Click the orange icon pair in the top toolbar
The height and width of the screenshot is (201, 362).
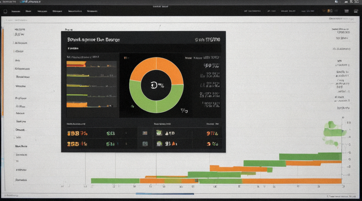point(327,11)
